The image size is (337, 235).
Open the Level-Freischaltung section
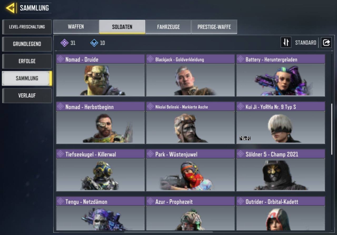[27, 27]
